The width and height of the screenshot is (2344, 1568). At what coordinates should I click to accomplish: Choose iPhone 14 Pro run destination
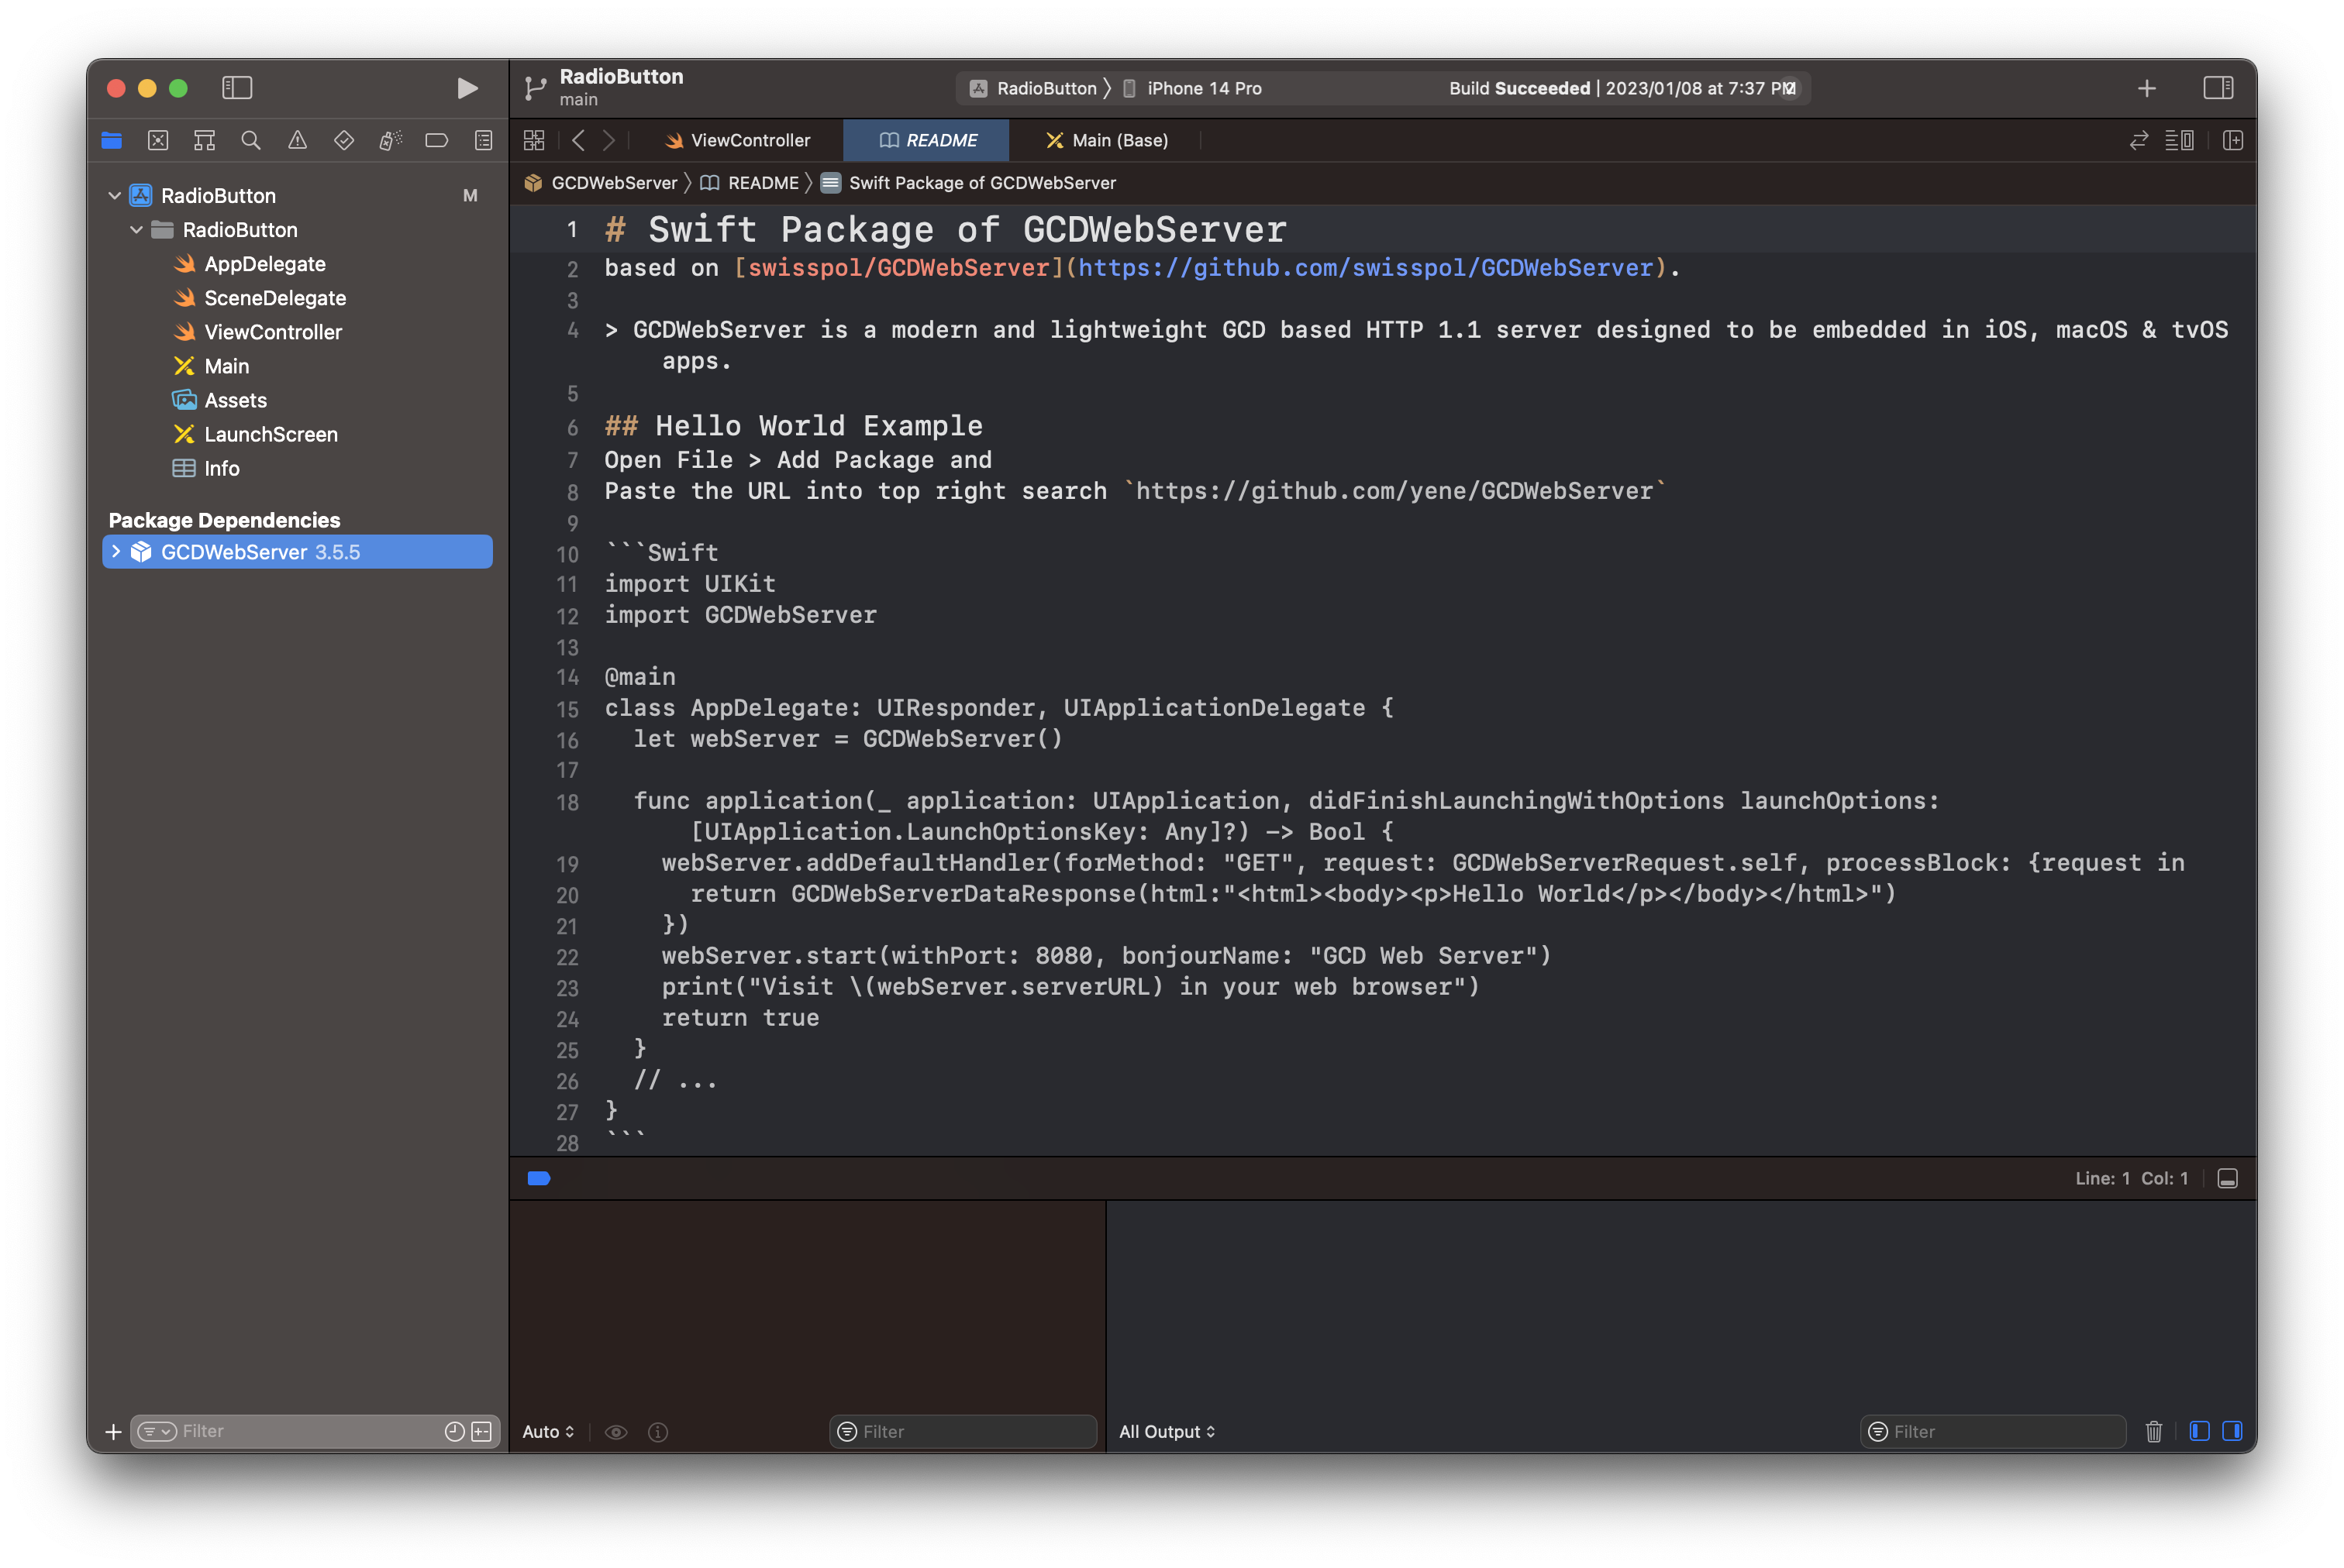[x=1192, y=88]
